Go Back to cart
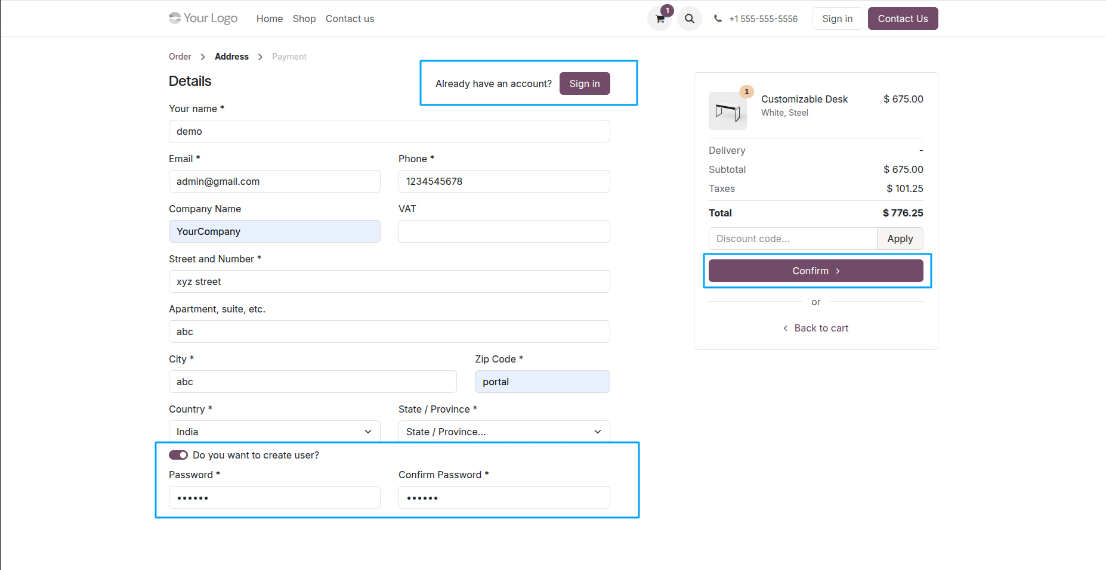Image resolution: width=1106 pixels, height=570 pixels. (x=816, y=328)
